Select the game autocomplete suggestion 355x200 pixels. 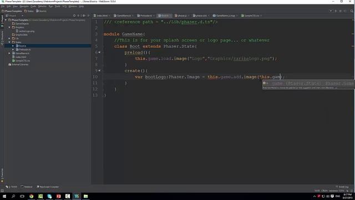click(308, 83)
